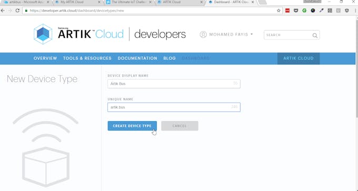Open the Angular shield extension icon
Image resolution: width=358 pixels, height=191 pixels.
[x=347, y=10]
